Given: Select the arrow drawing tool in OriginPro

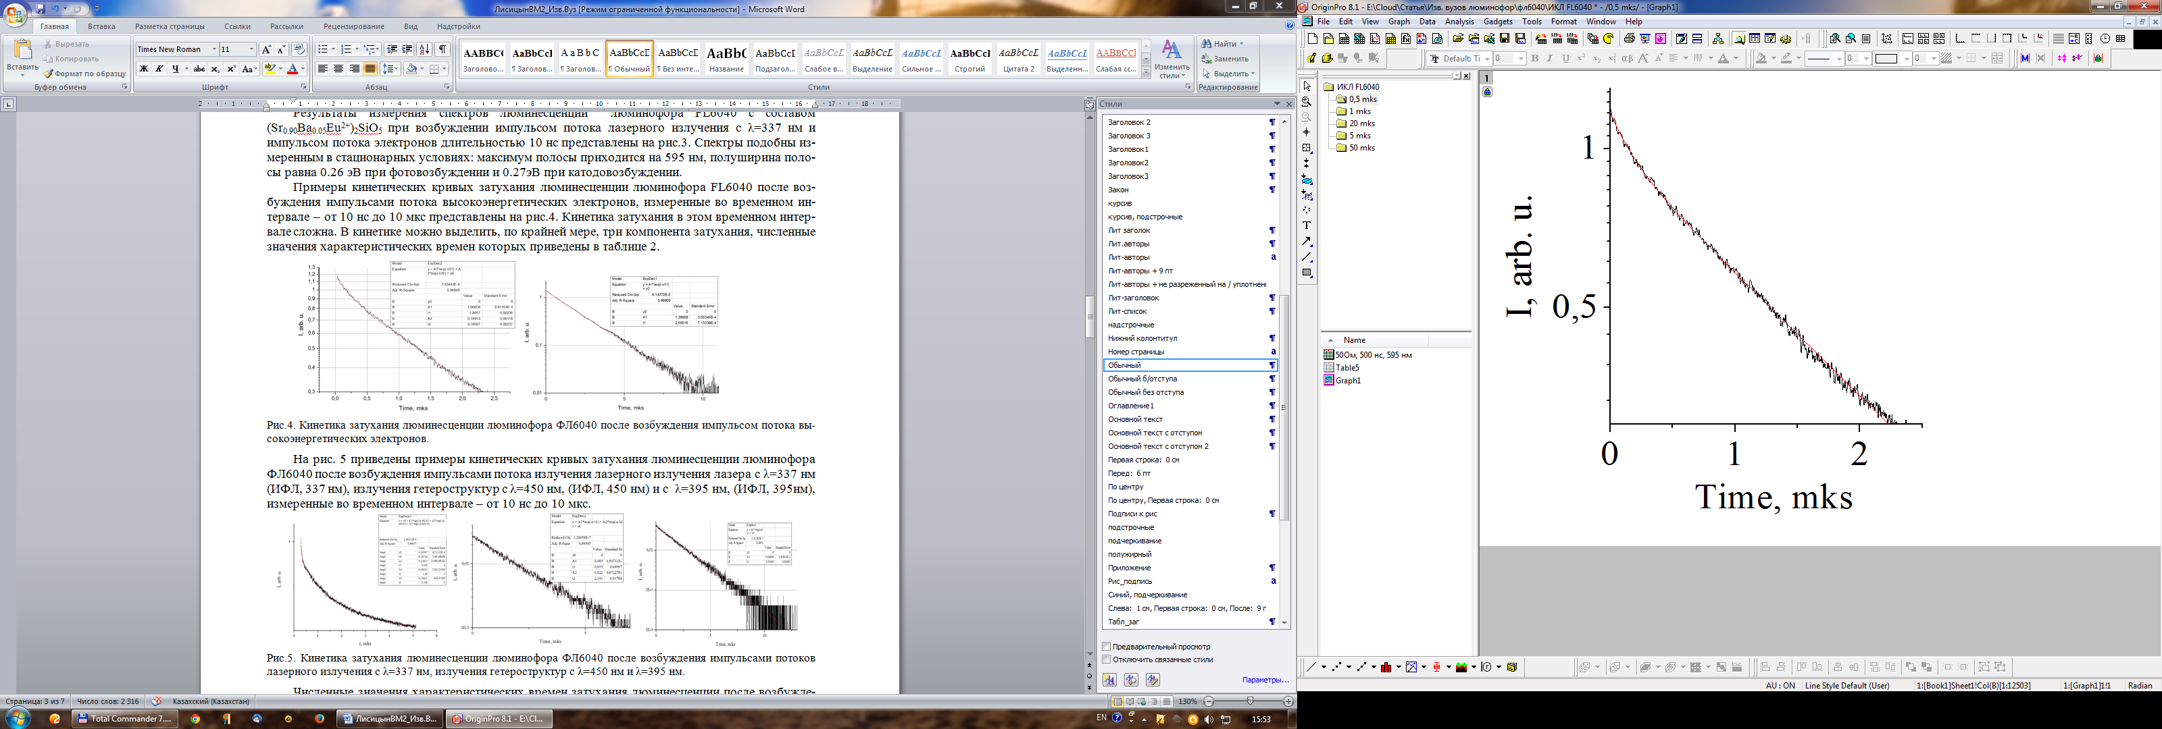Looking at the screenshot, I should coord(1307,242).
